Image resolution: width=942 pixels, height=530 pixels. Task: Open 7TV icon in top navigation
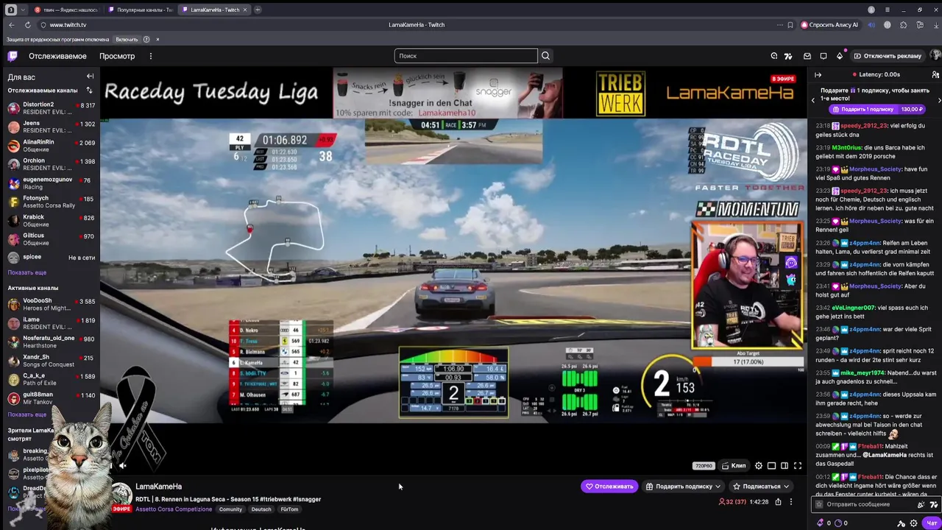[x=788, y=56]
